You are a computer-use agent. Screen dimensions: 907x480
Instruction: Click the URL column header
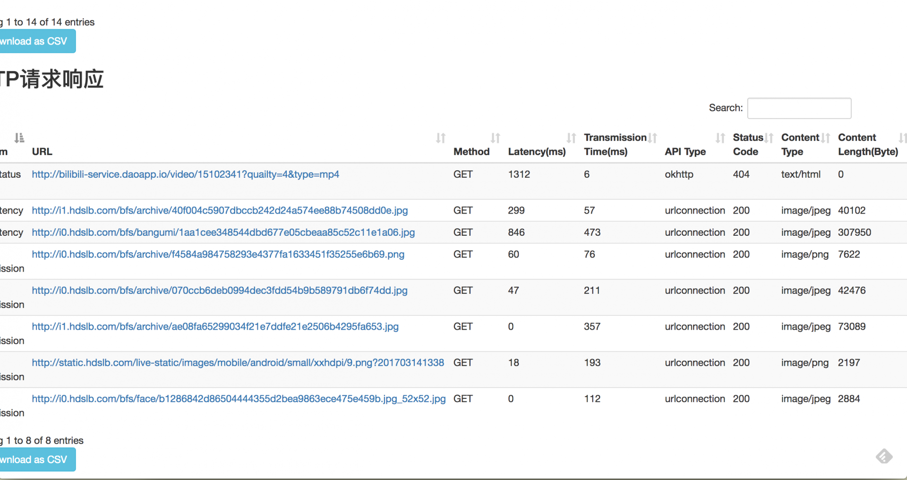click(x=42, y=152)
